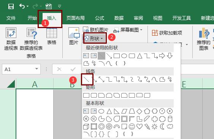Select the cross shape
The width and height of the screenshot is (214, 139).
click(155, 119)
